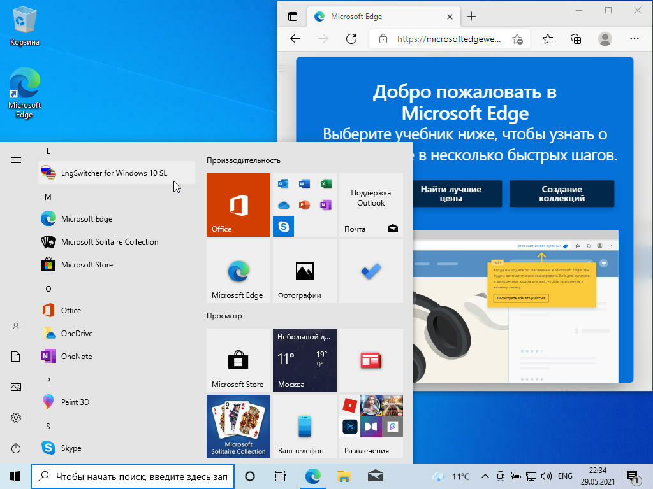Screen dimensions: 653x489
Task: Select letter M header in app list
Action: pos(48,197)
